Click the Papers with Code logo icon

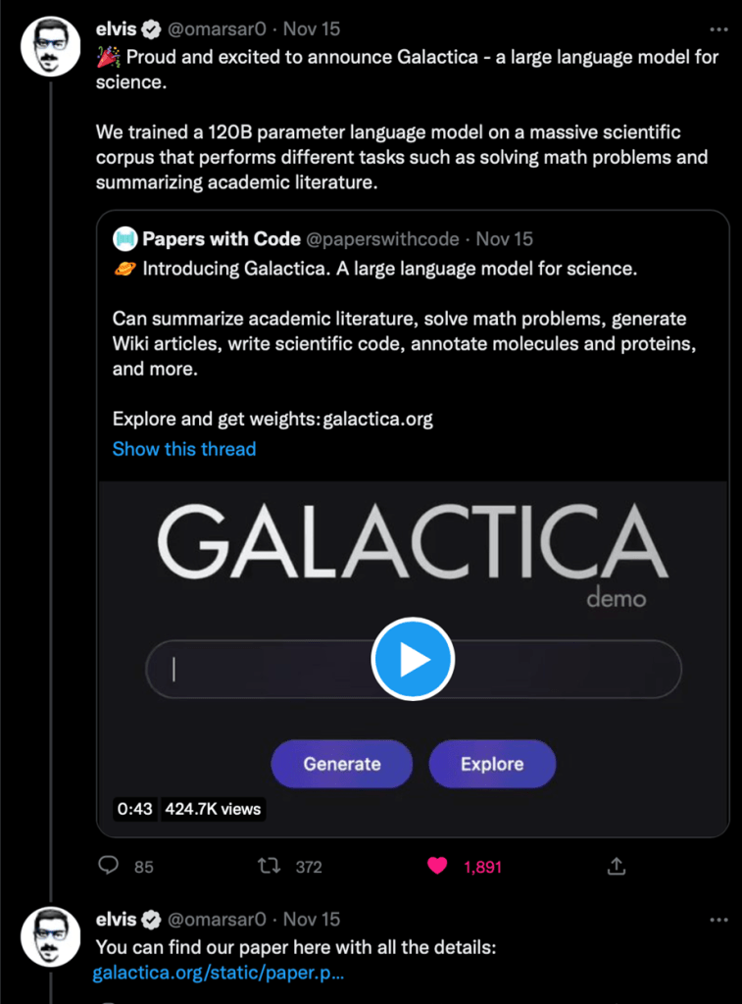[x=124, y=238]
